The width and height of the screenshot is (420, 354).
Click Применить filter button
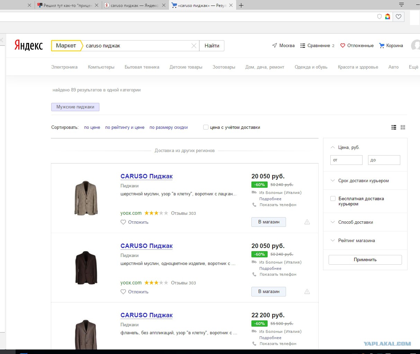pos(365,260)
